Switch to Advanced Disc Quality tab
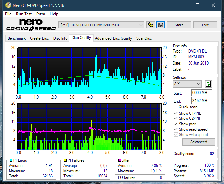This screenshot has width=224, height=184. tap(114, 38)
